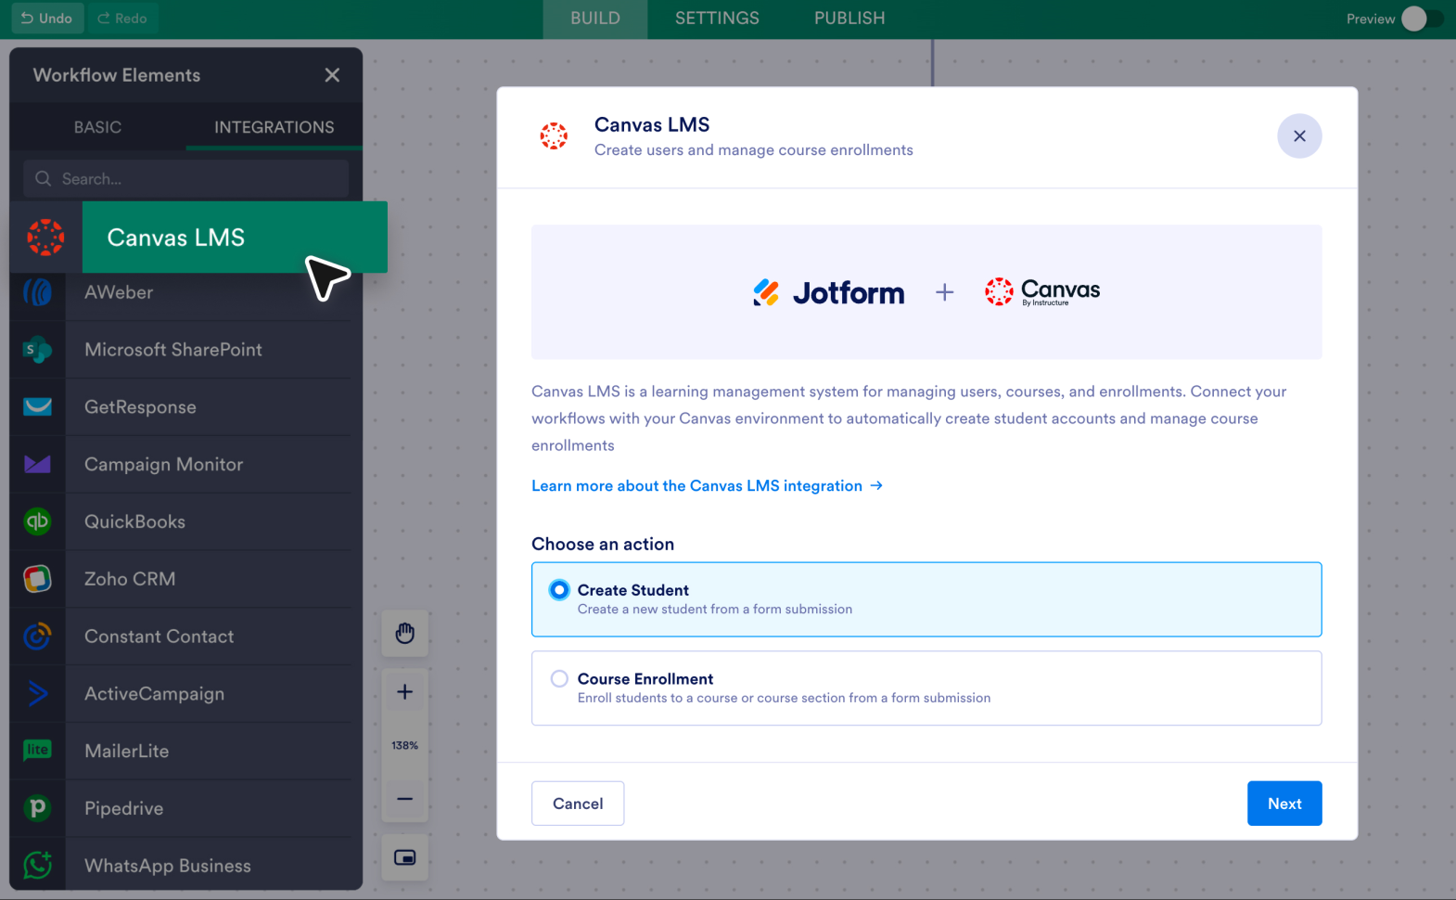Open the SETTINGS tab

[717, 19]
